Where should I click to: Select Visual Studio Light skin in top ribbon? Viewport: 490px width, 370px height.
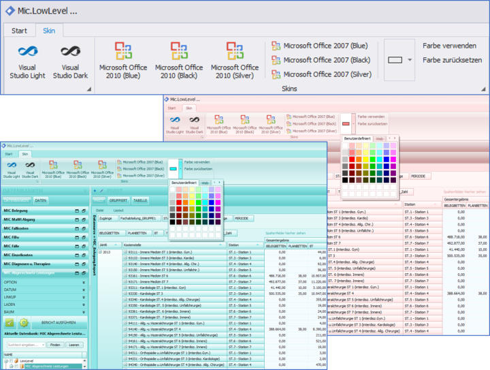point(27,59)
